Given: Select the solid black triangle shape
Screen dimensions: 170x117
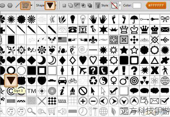Looking at the screenshot, I should tap(144, 60).
